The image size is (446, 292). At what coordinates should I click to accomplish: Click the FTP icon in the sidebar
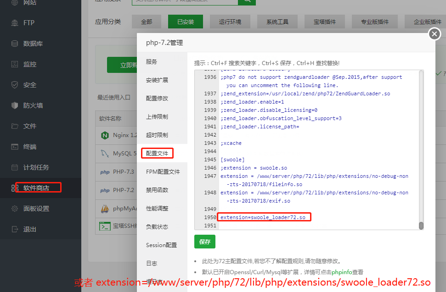15,23
